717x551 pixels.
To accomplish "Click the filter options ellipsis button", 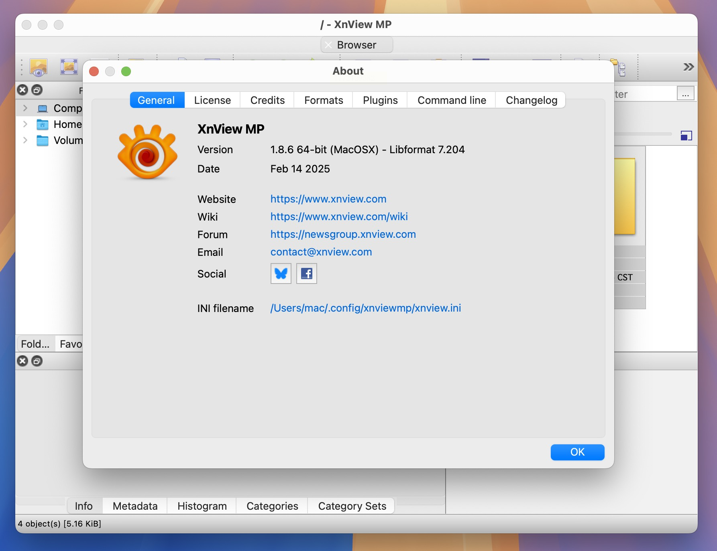I will [685, 94].
